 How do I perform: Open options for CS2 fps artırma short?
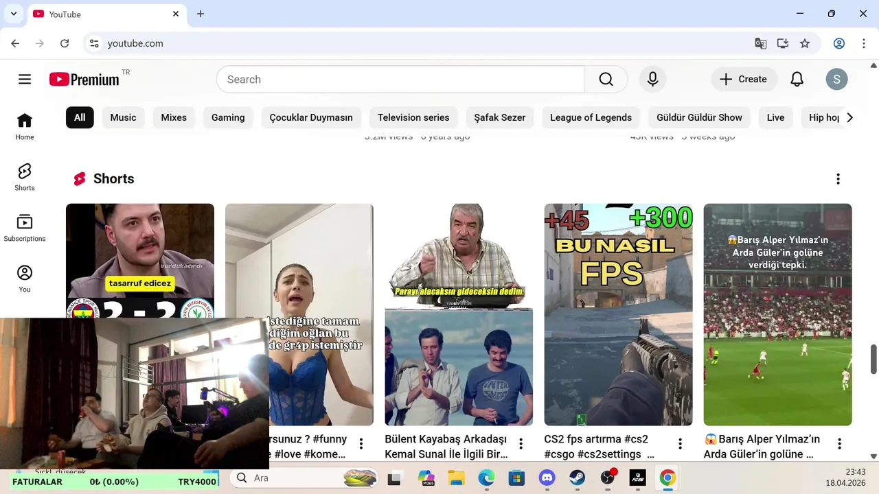click(x=680, y=444)
